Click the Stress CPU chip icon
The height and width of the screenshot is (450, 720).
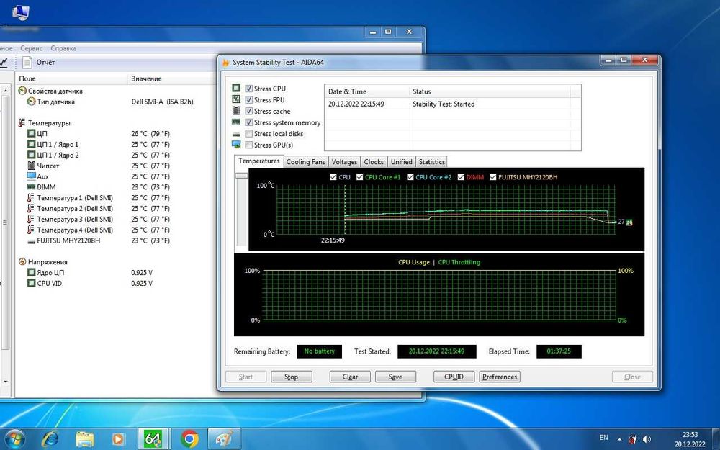click(236, 88)
